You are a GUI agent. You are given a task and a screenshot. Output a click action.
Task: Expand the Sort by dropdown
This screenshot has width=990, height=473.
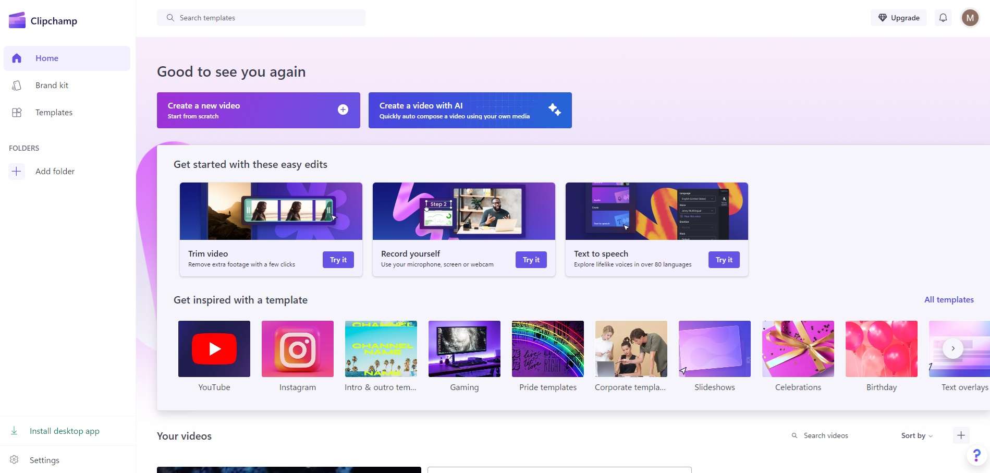coord(917,435)
